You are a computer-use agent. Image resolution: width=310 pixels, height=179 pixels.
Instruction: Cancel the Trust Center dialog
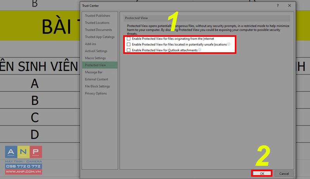click(284, 174)
